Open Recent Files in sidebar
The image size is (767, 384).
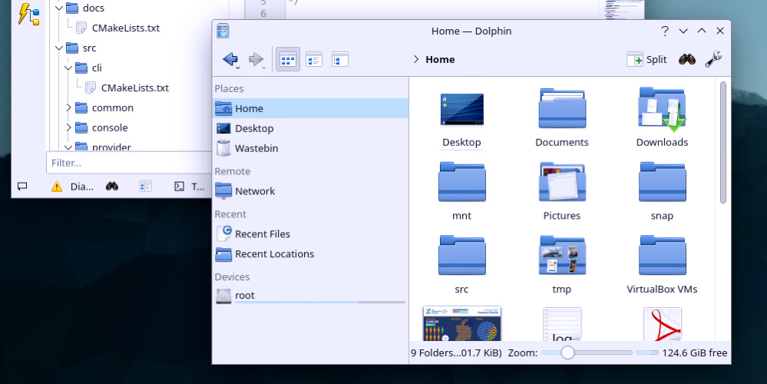pos(263,234)
